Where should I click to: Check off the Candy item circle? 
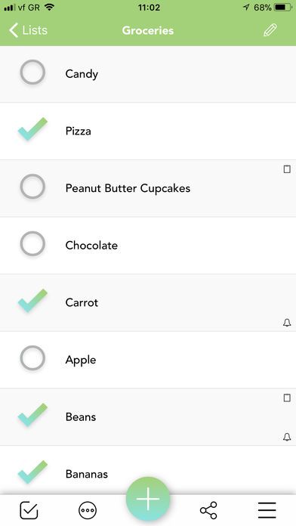[x=32, y=72]
